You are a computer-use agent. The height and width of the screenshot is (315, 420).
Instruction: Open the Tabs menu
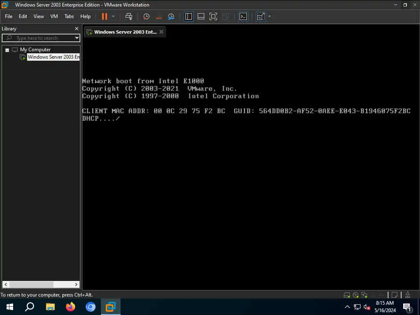point(69,16)
